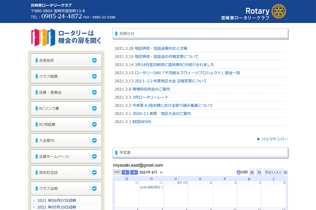Click the 12:00 東RC例会 calendar event

click(151, 187)
